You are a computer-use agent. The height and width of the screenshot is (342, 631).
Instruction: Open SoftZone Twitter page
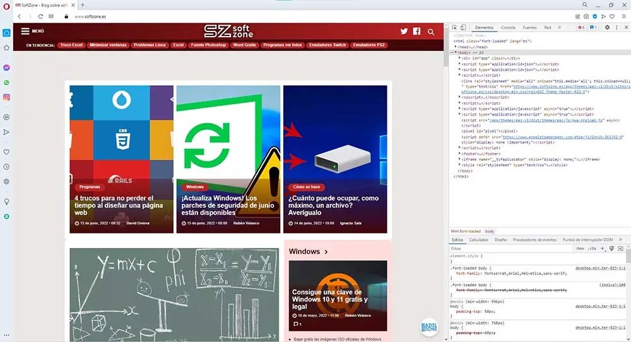click(x=404, y=32)
